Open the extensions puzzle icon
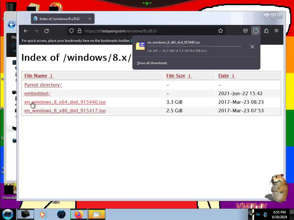 (266, 31)
